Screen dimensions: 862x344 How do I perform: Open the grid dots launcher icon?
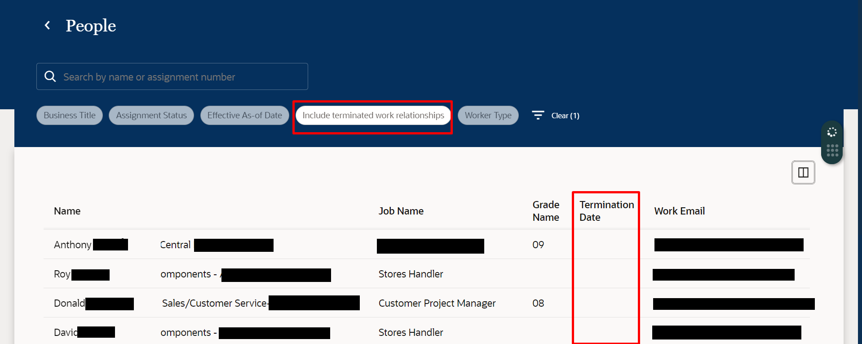(x=832, y=151)
